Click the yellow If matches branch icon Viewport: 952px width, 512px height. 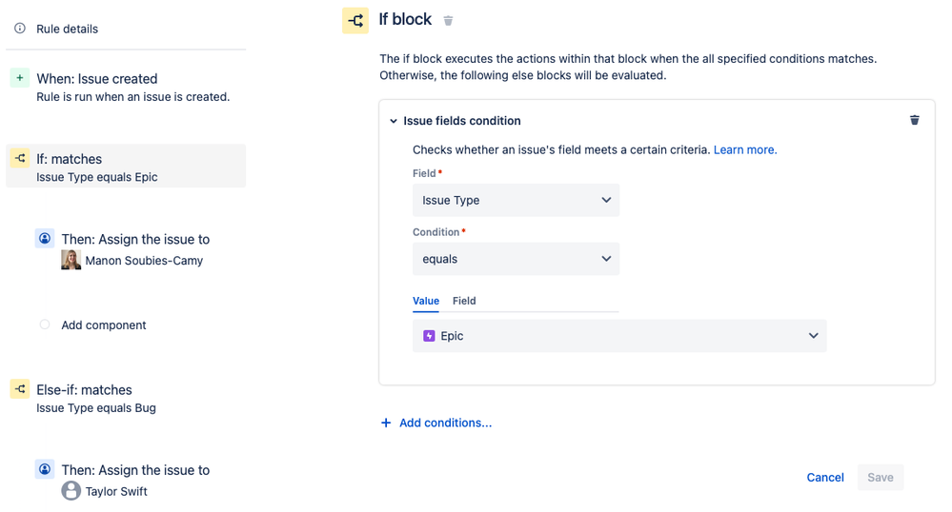(20, 158)
